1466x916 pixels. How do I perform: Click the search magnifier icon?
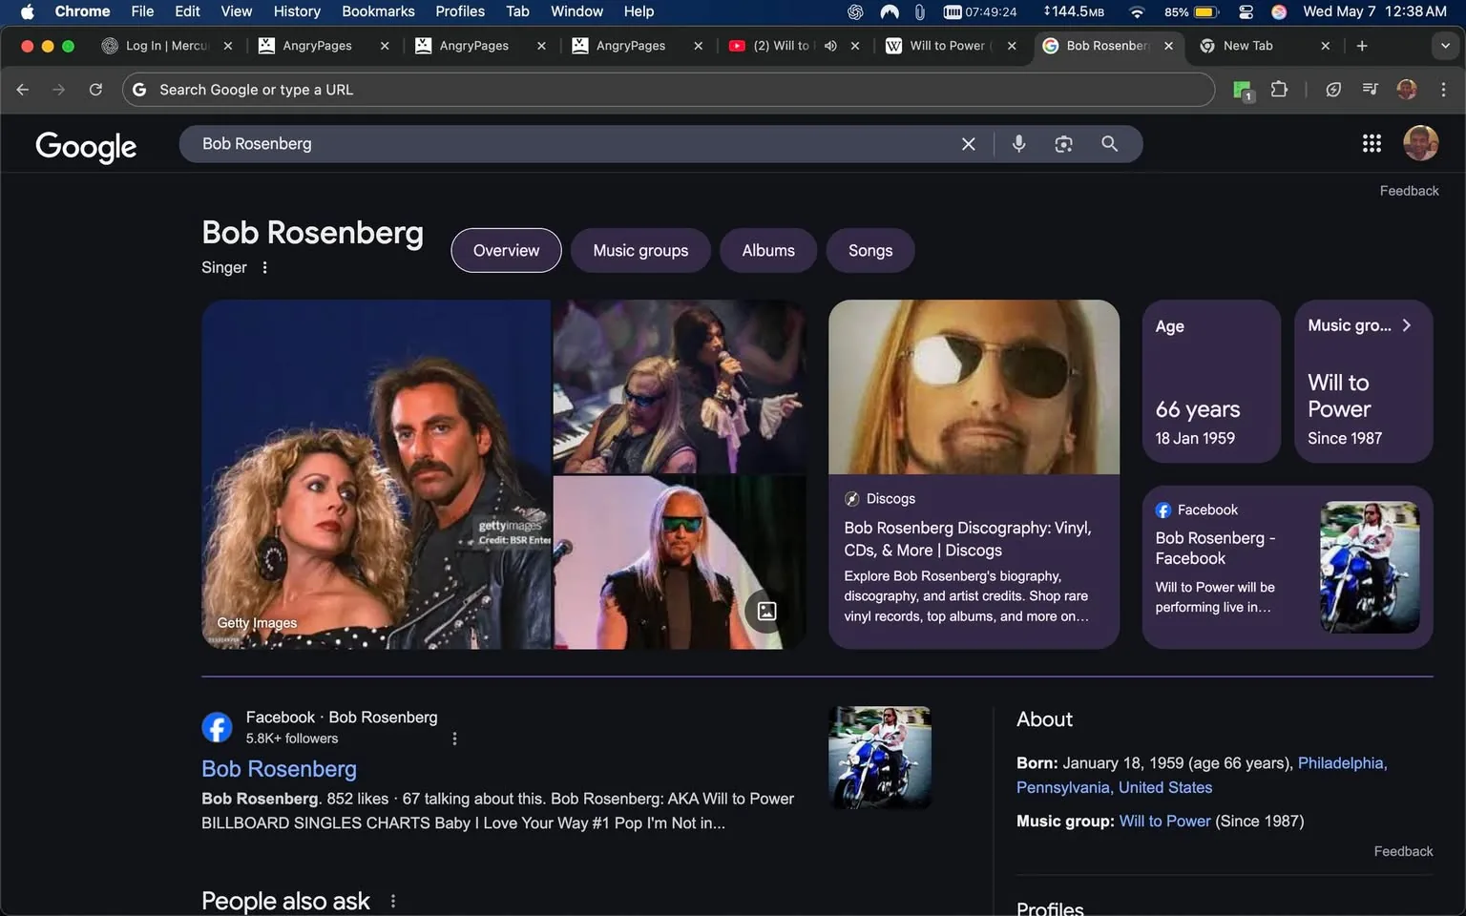click(x=1109, y=143)
